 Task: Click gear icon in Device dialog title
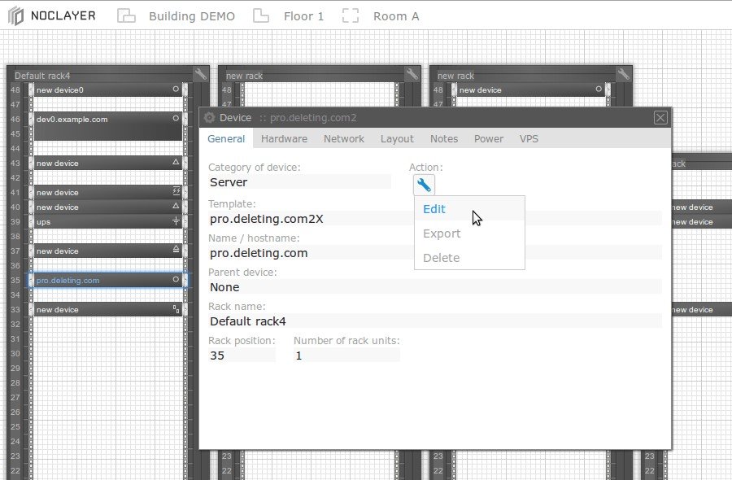click(x=209, y=118)
